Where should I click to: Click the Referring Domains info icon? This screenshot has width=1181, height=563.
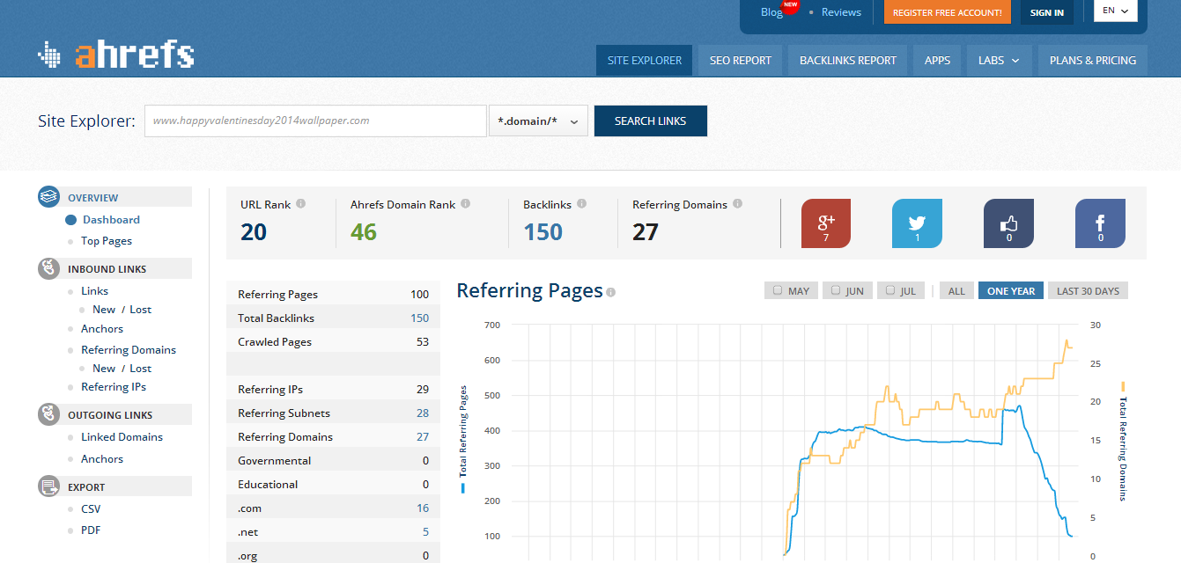[738, 203]
